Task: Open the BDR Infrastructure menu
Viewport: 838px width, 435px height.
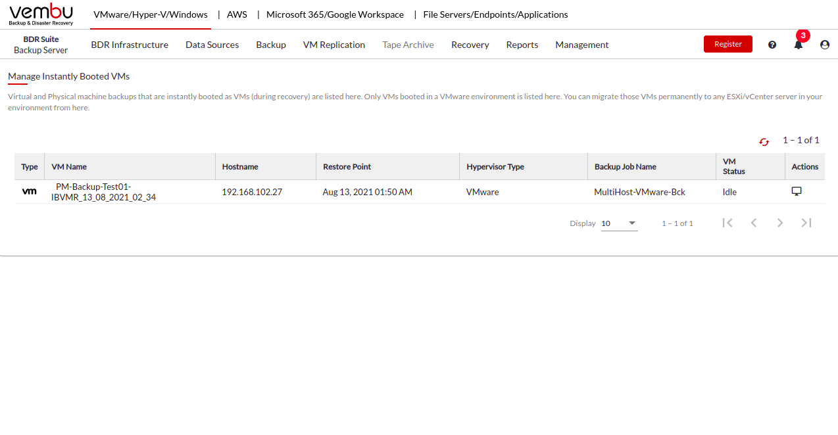Action: point(130,45)
